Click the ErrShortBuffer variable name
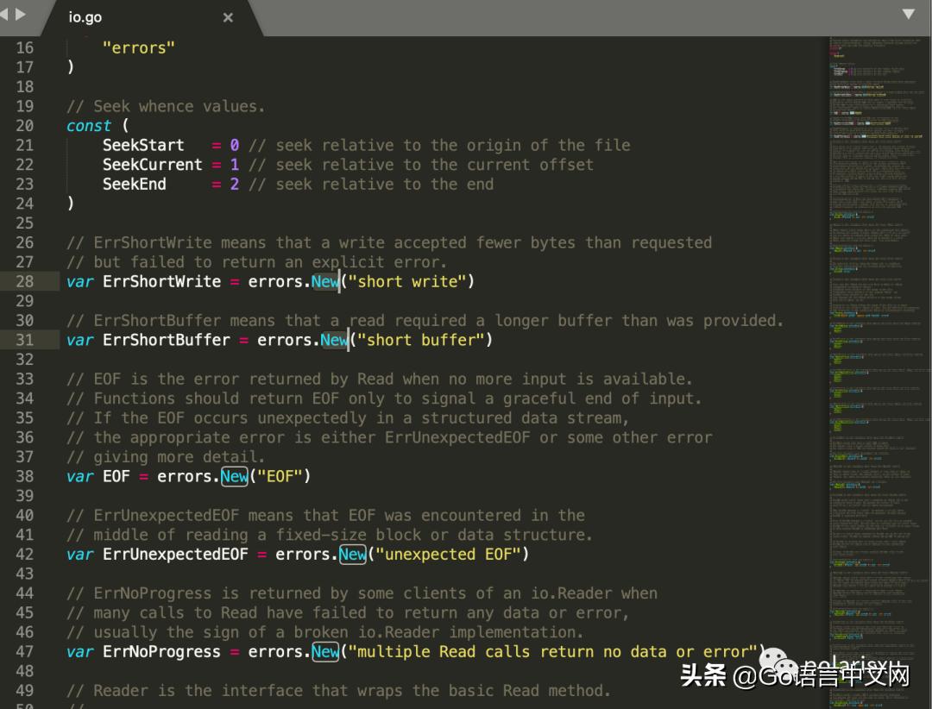The image size is (932, 709). coord(167,340)
